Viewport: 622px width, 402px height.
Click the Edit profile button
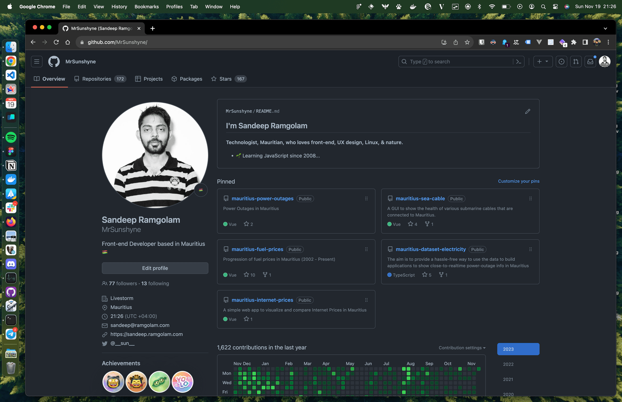click(155, 268)
